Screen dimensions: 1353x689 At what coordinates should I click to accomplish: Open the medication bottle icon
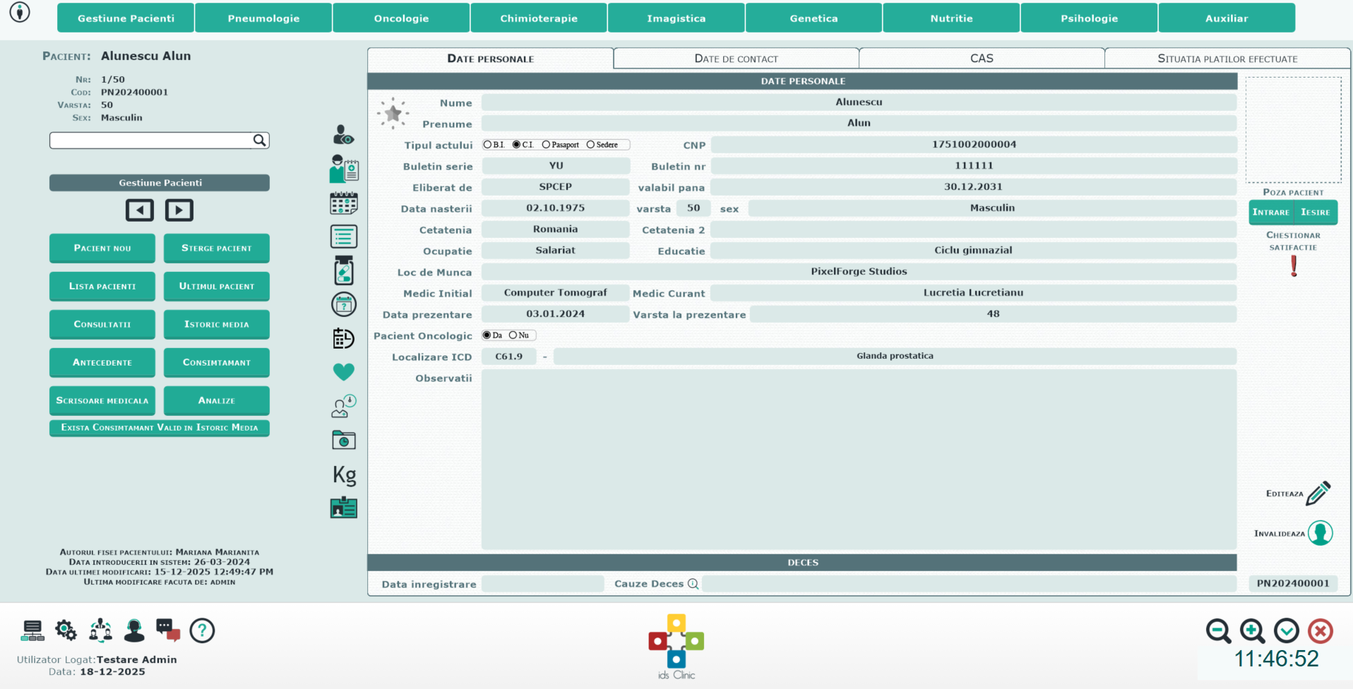[x=344, y=270]
